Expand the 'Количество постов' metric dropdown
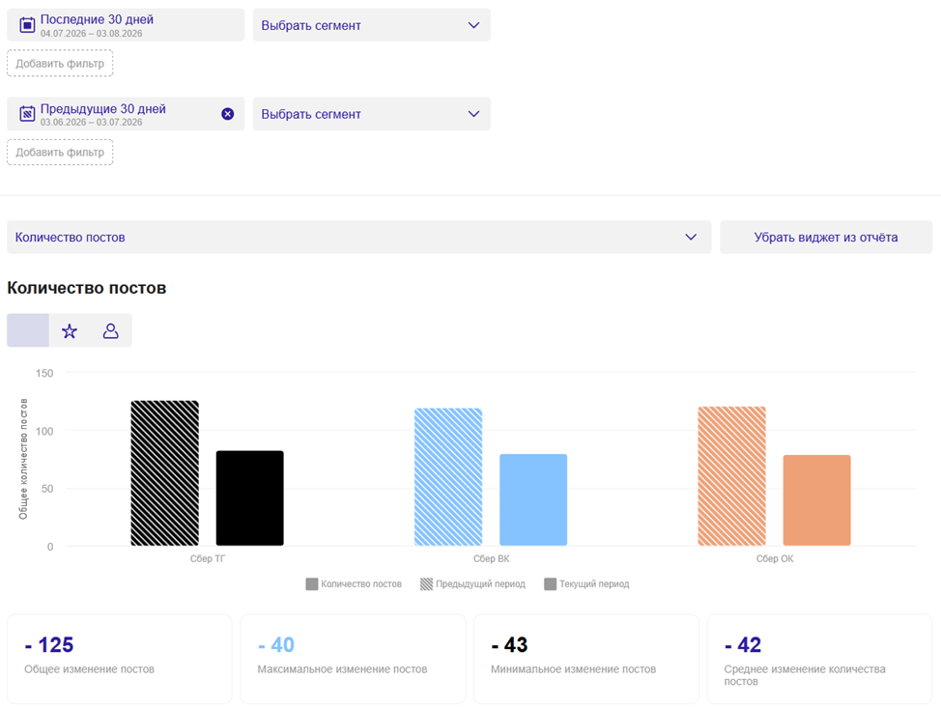The width and height of the screenshot is (941, 708). 358,237
